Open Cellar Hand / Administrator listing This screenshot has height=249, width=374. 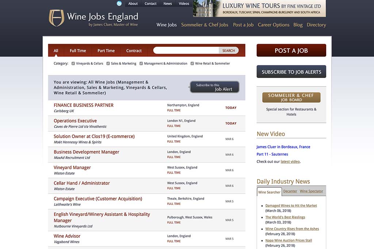81,183
